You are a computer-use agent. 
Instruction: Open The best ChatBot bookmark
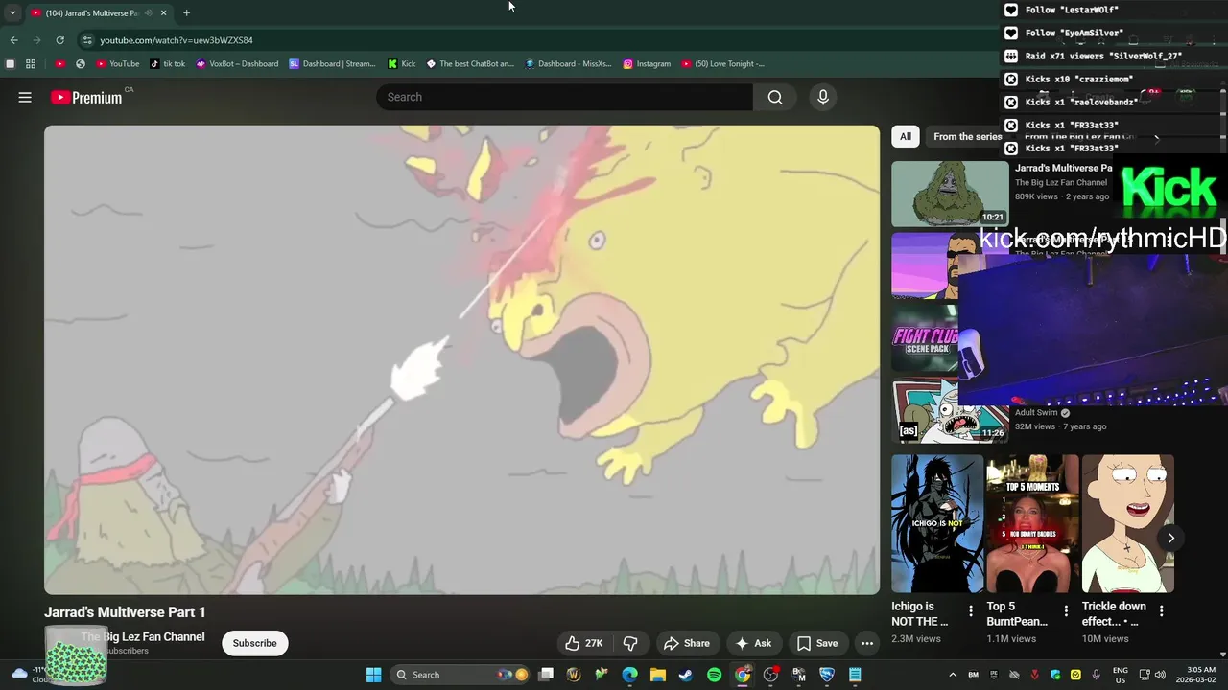coord(470,64)
